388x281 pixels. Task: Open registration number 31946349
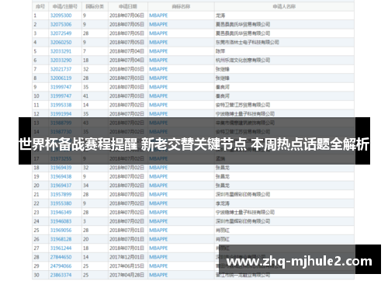(x=61, y=213)
